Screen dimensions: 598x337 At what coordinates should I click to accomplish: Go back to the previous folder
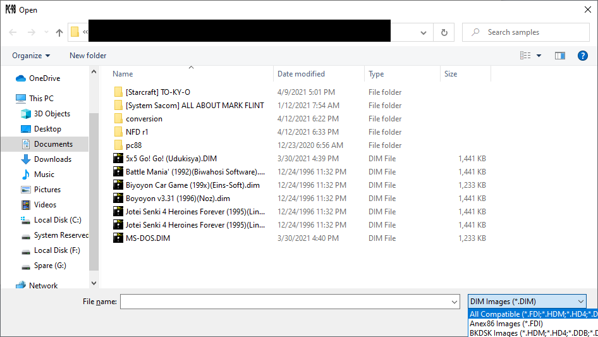tap(13, 32)
